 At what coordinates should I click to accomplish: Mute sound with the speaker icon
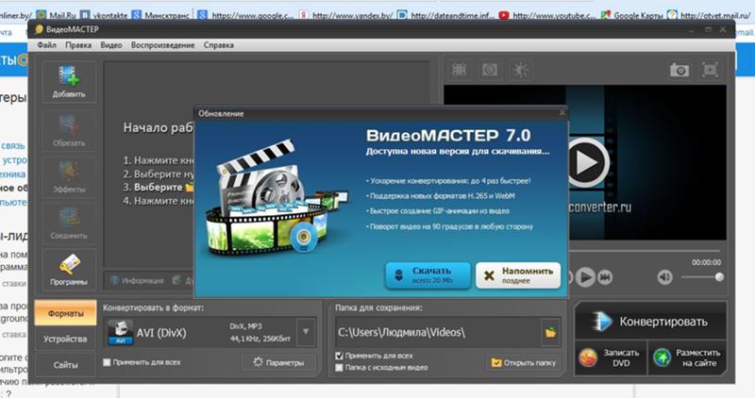pos(665,277)
